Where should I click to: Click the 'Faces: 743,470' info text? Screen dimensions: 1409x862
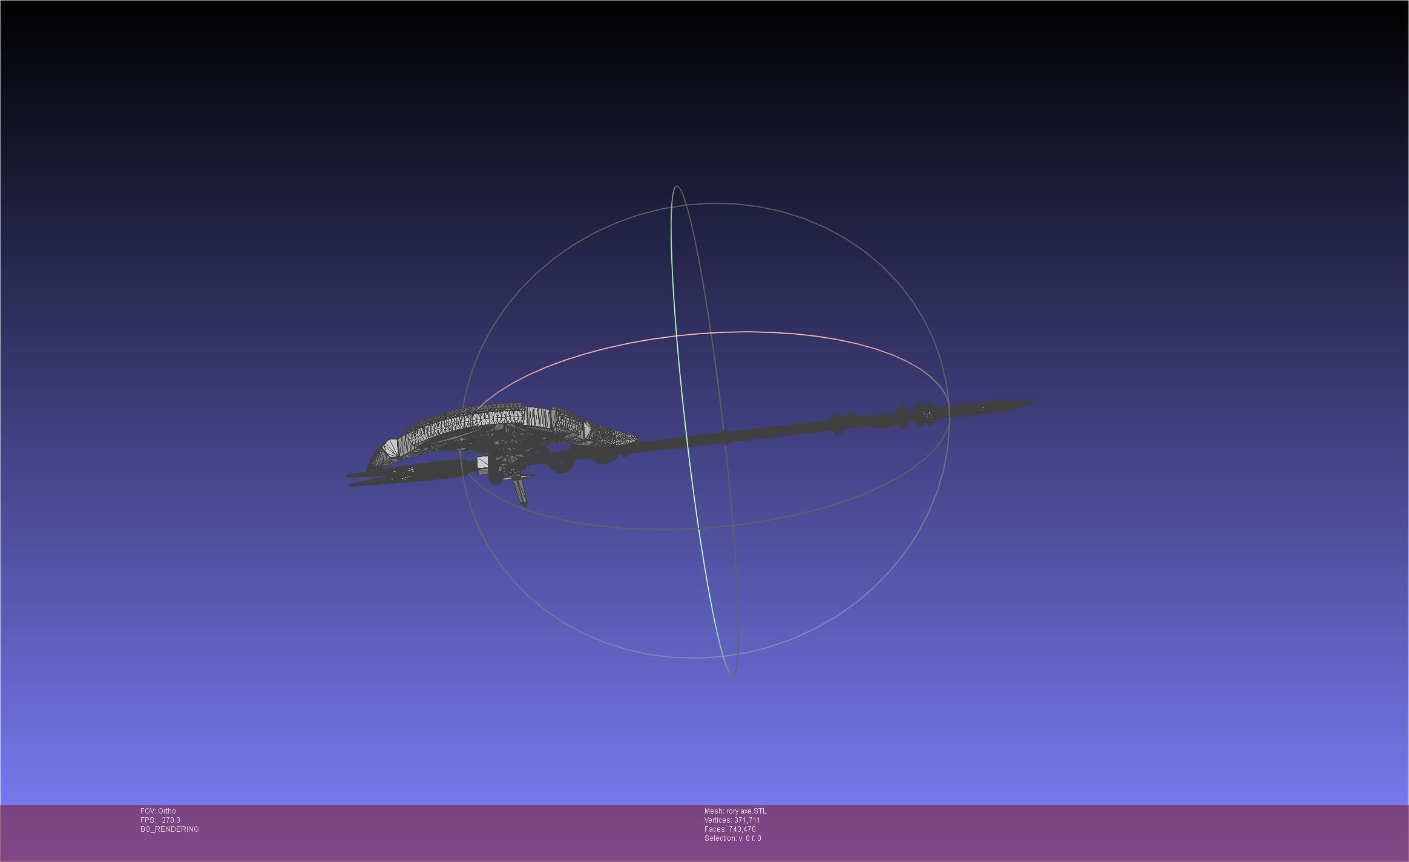pos(730,829)
